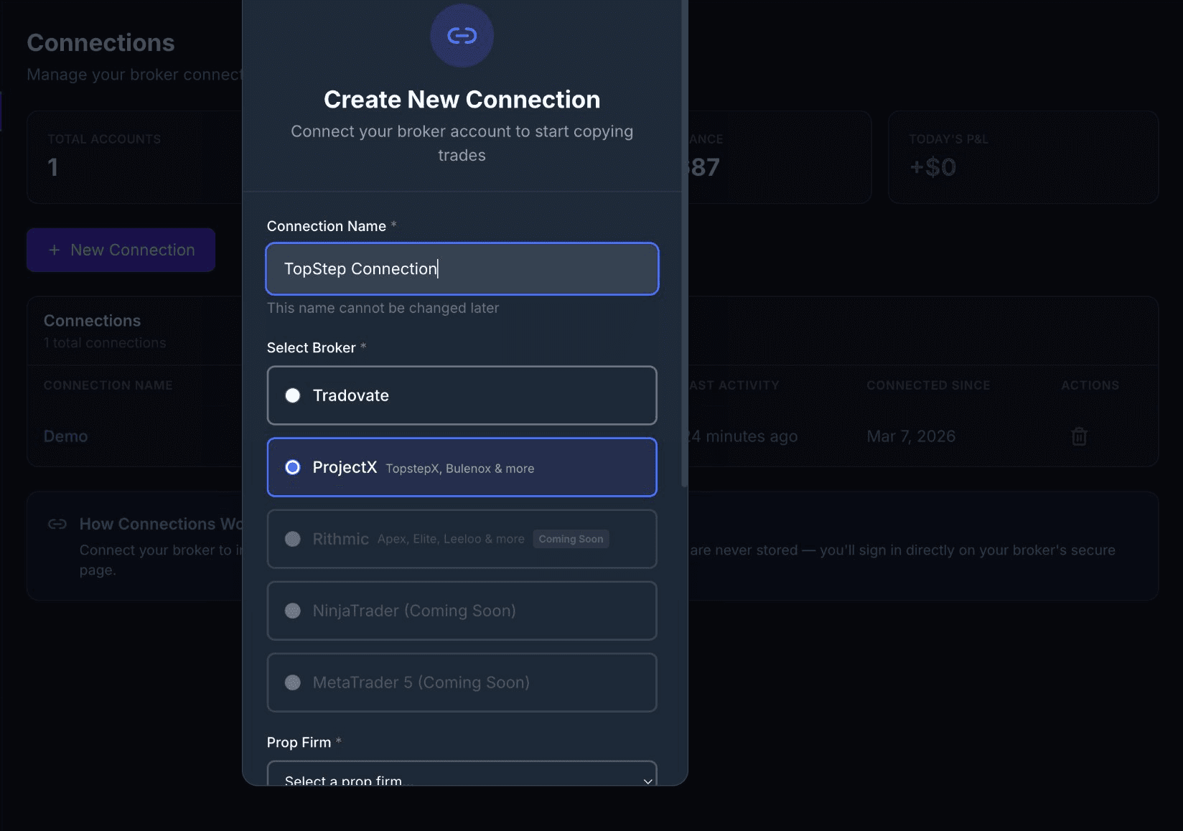This screenshot has height=831, width=1183.
Task: Click the link icon beside How Connections Work
Action: [57, 524]
